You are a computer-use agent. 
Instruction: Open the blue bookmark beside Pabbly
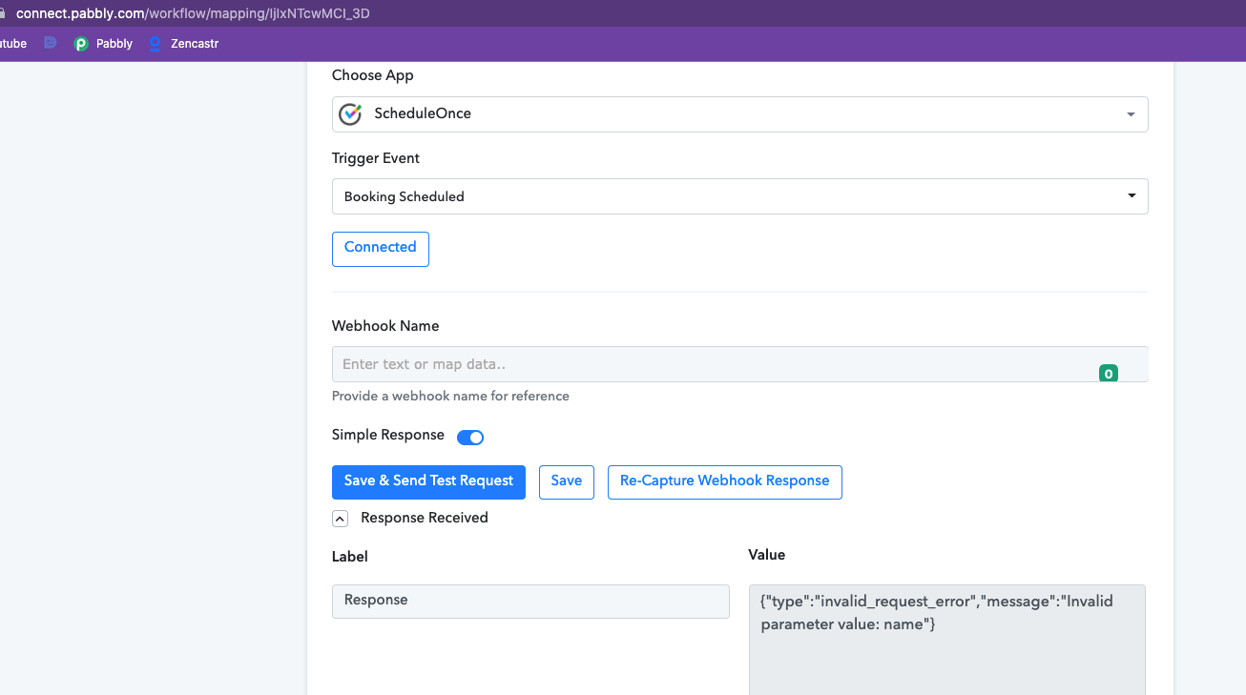click(x=51, y=43)
